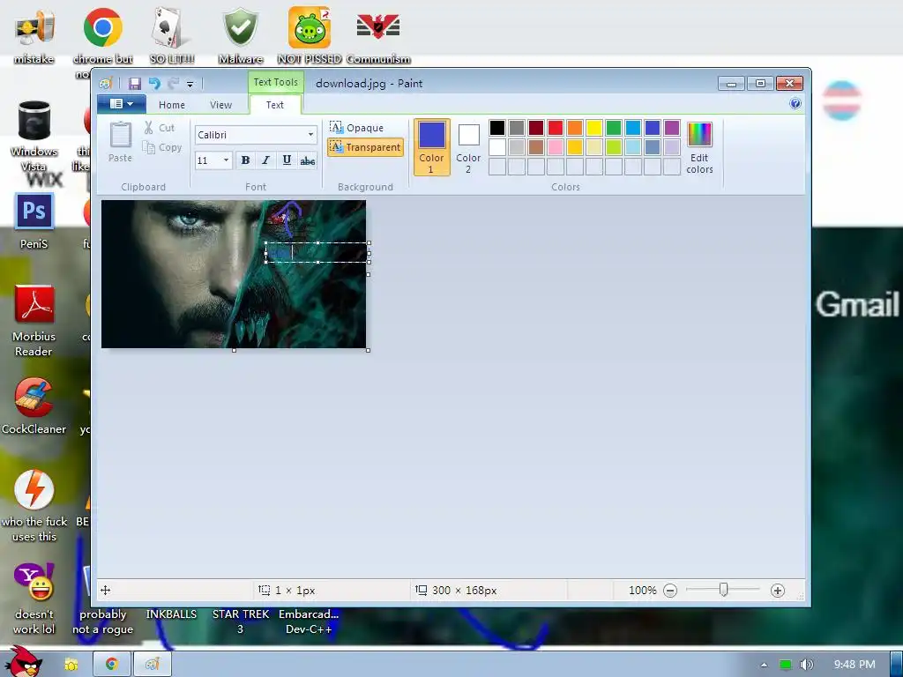Viewport: 903px width, 677px height.
Task: Click the Save icon in Paint's quick access toolbar
Action: [134, 84]
